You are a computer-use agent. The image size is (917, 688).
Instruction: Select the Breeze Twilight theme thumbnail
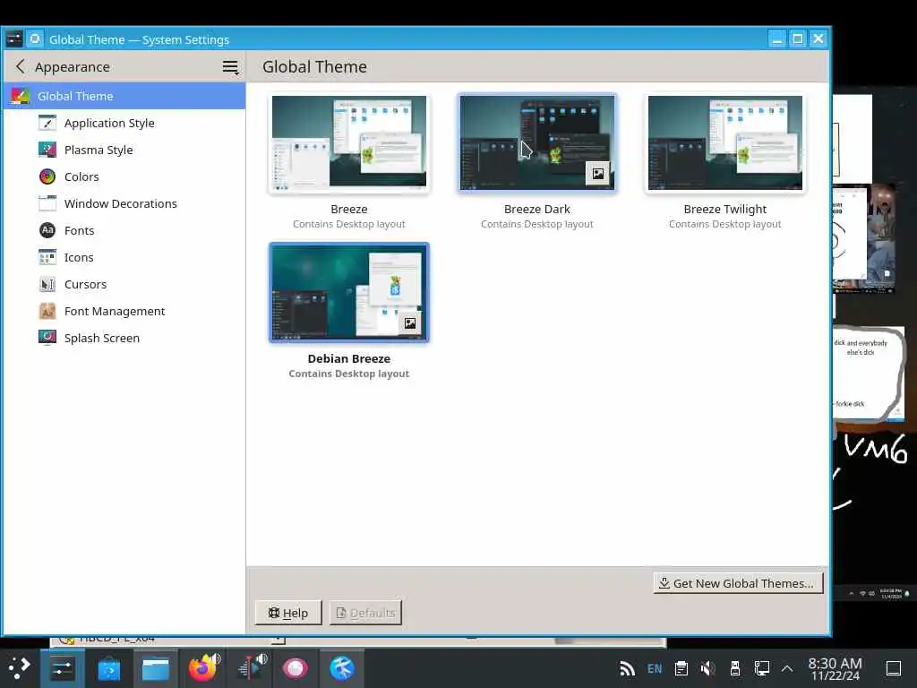[x=725, y=142]
